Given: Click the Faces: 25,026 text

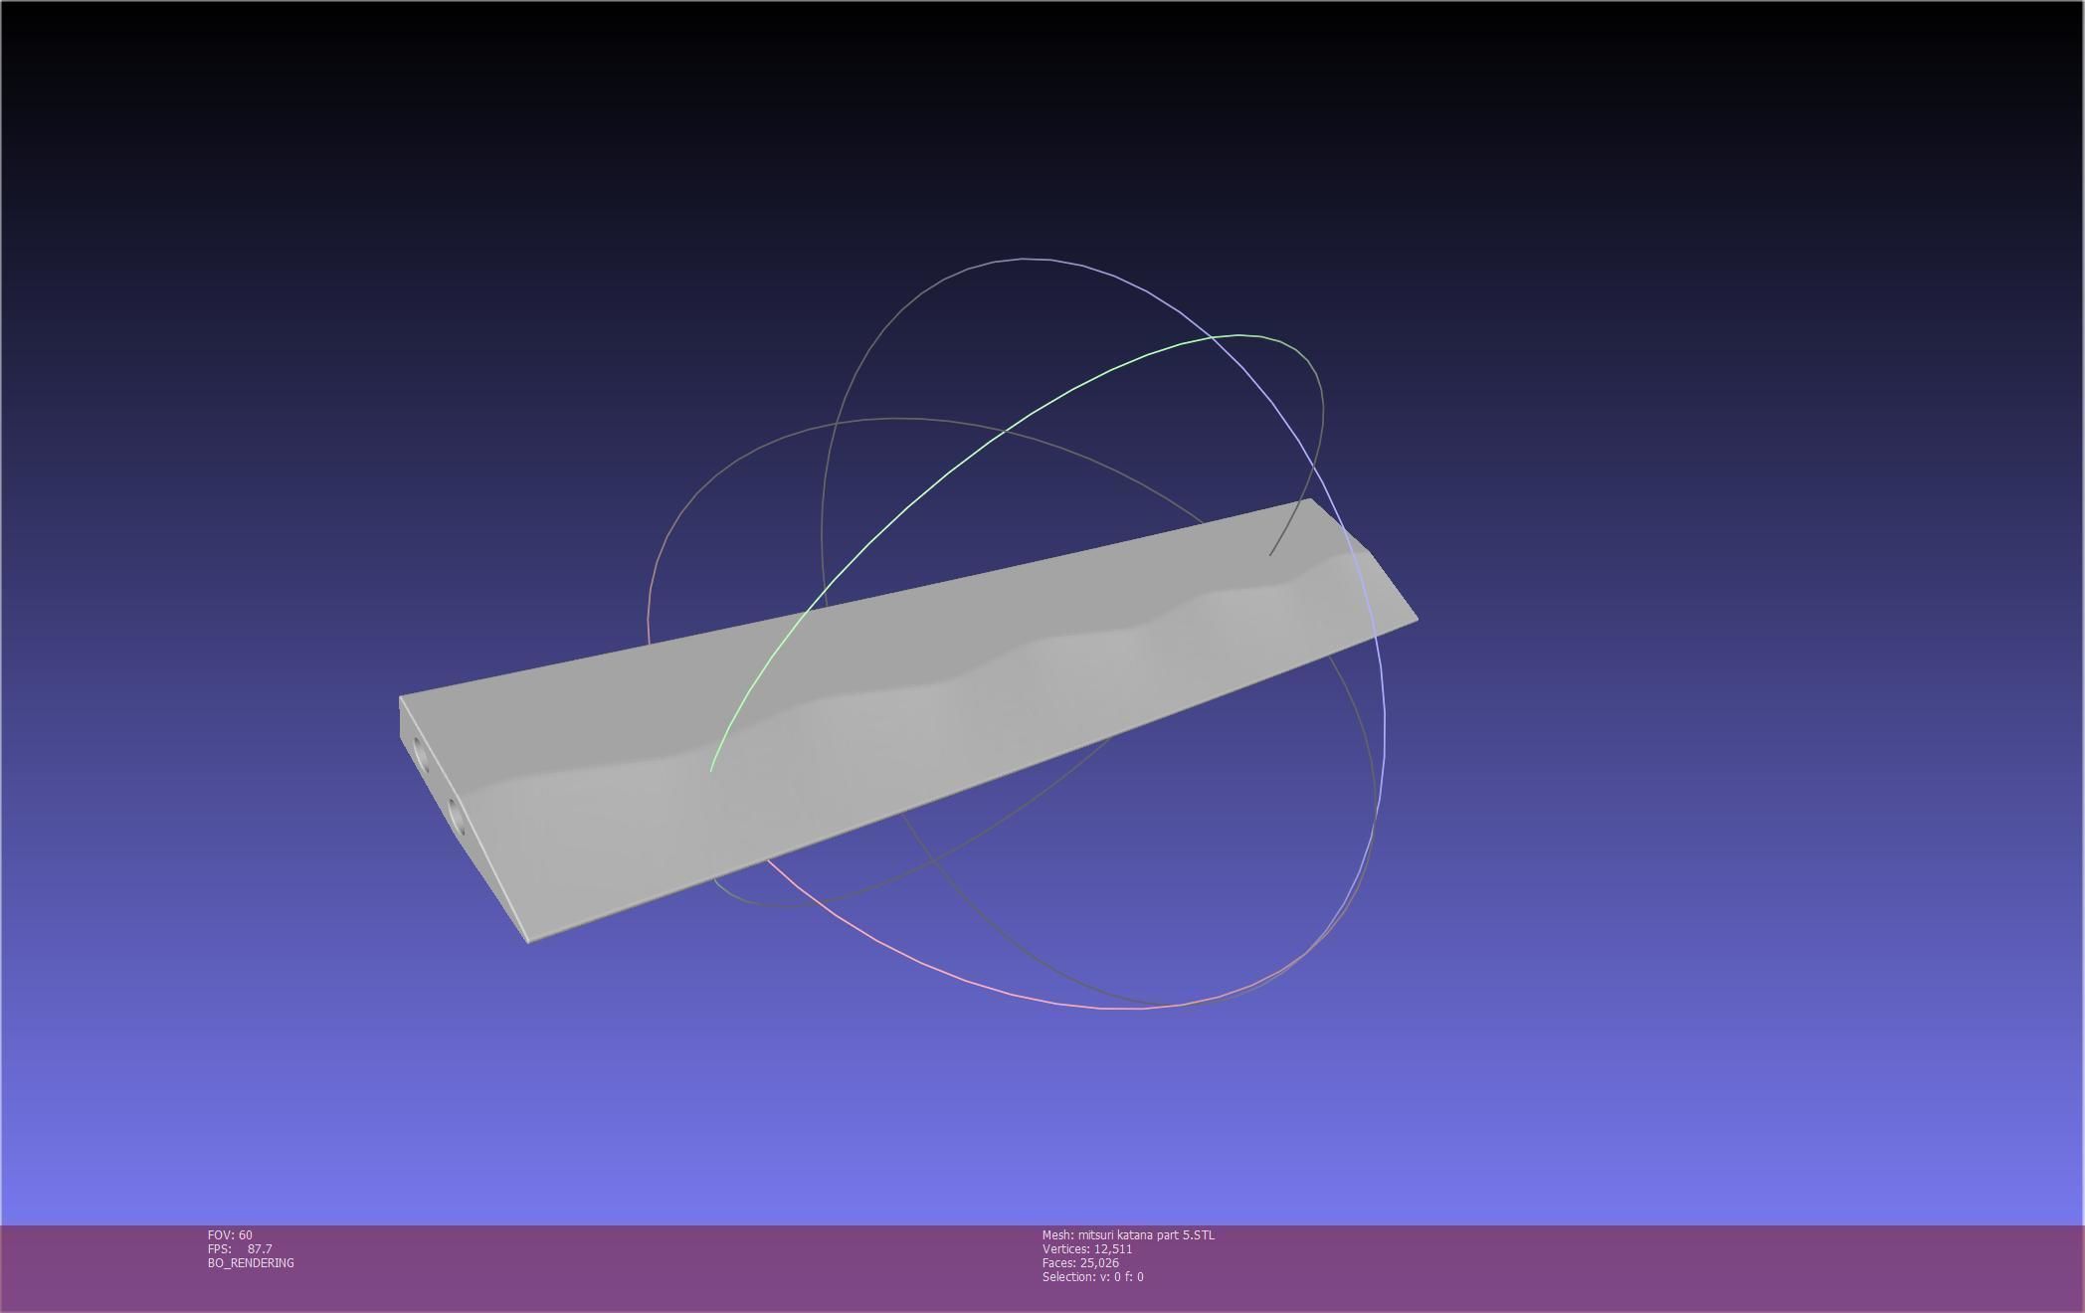Looking at the screenshot, I should pos(1080,1263).
